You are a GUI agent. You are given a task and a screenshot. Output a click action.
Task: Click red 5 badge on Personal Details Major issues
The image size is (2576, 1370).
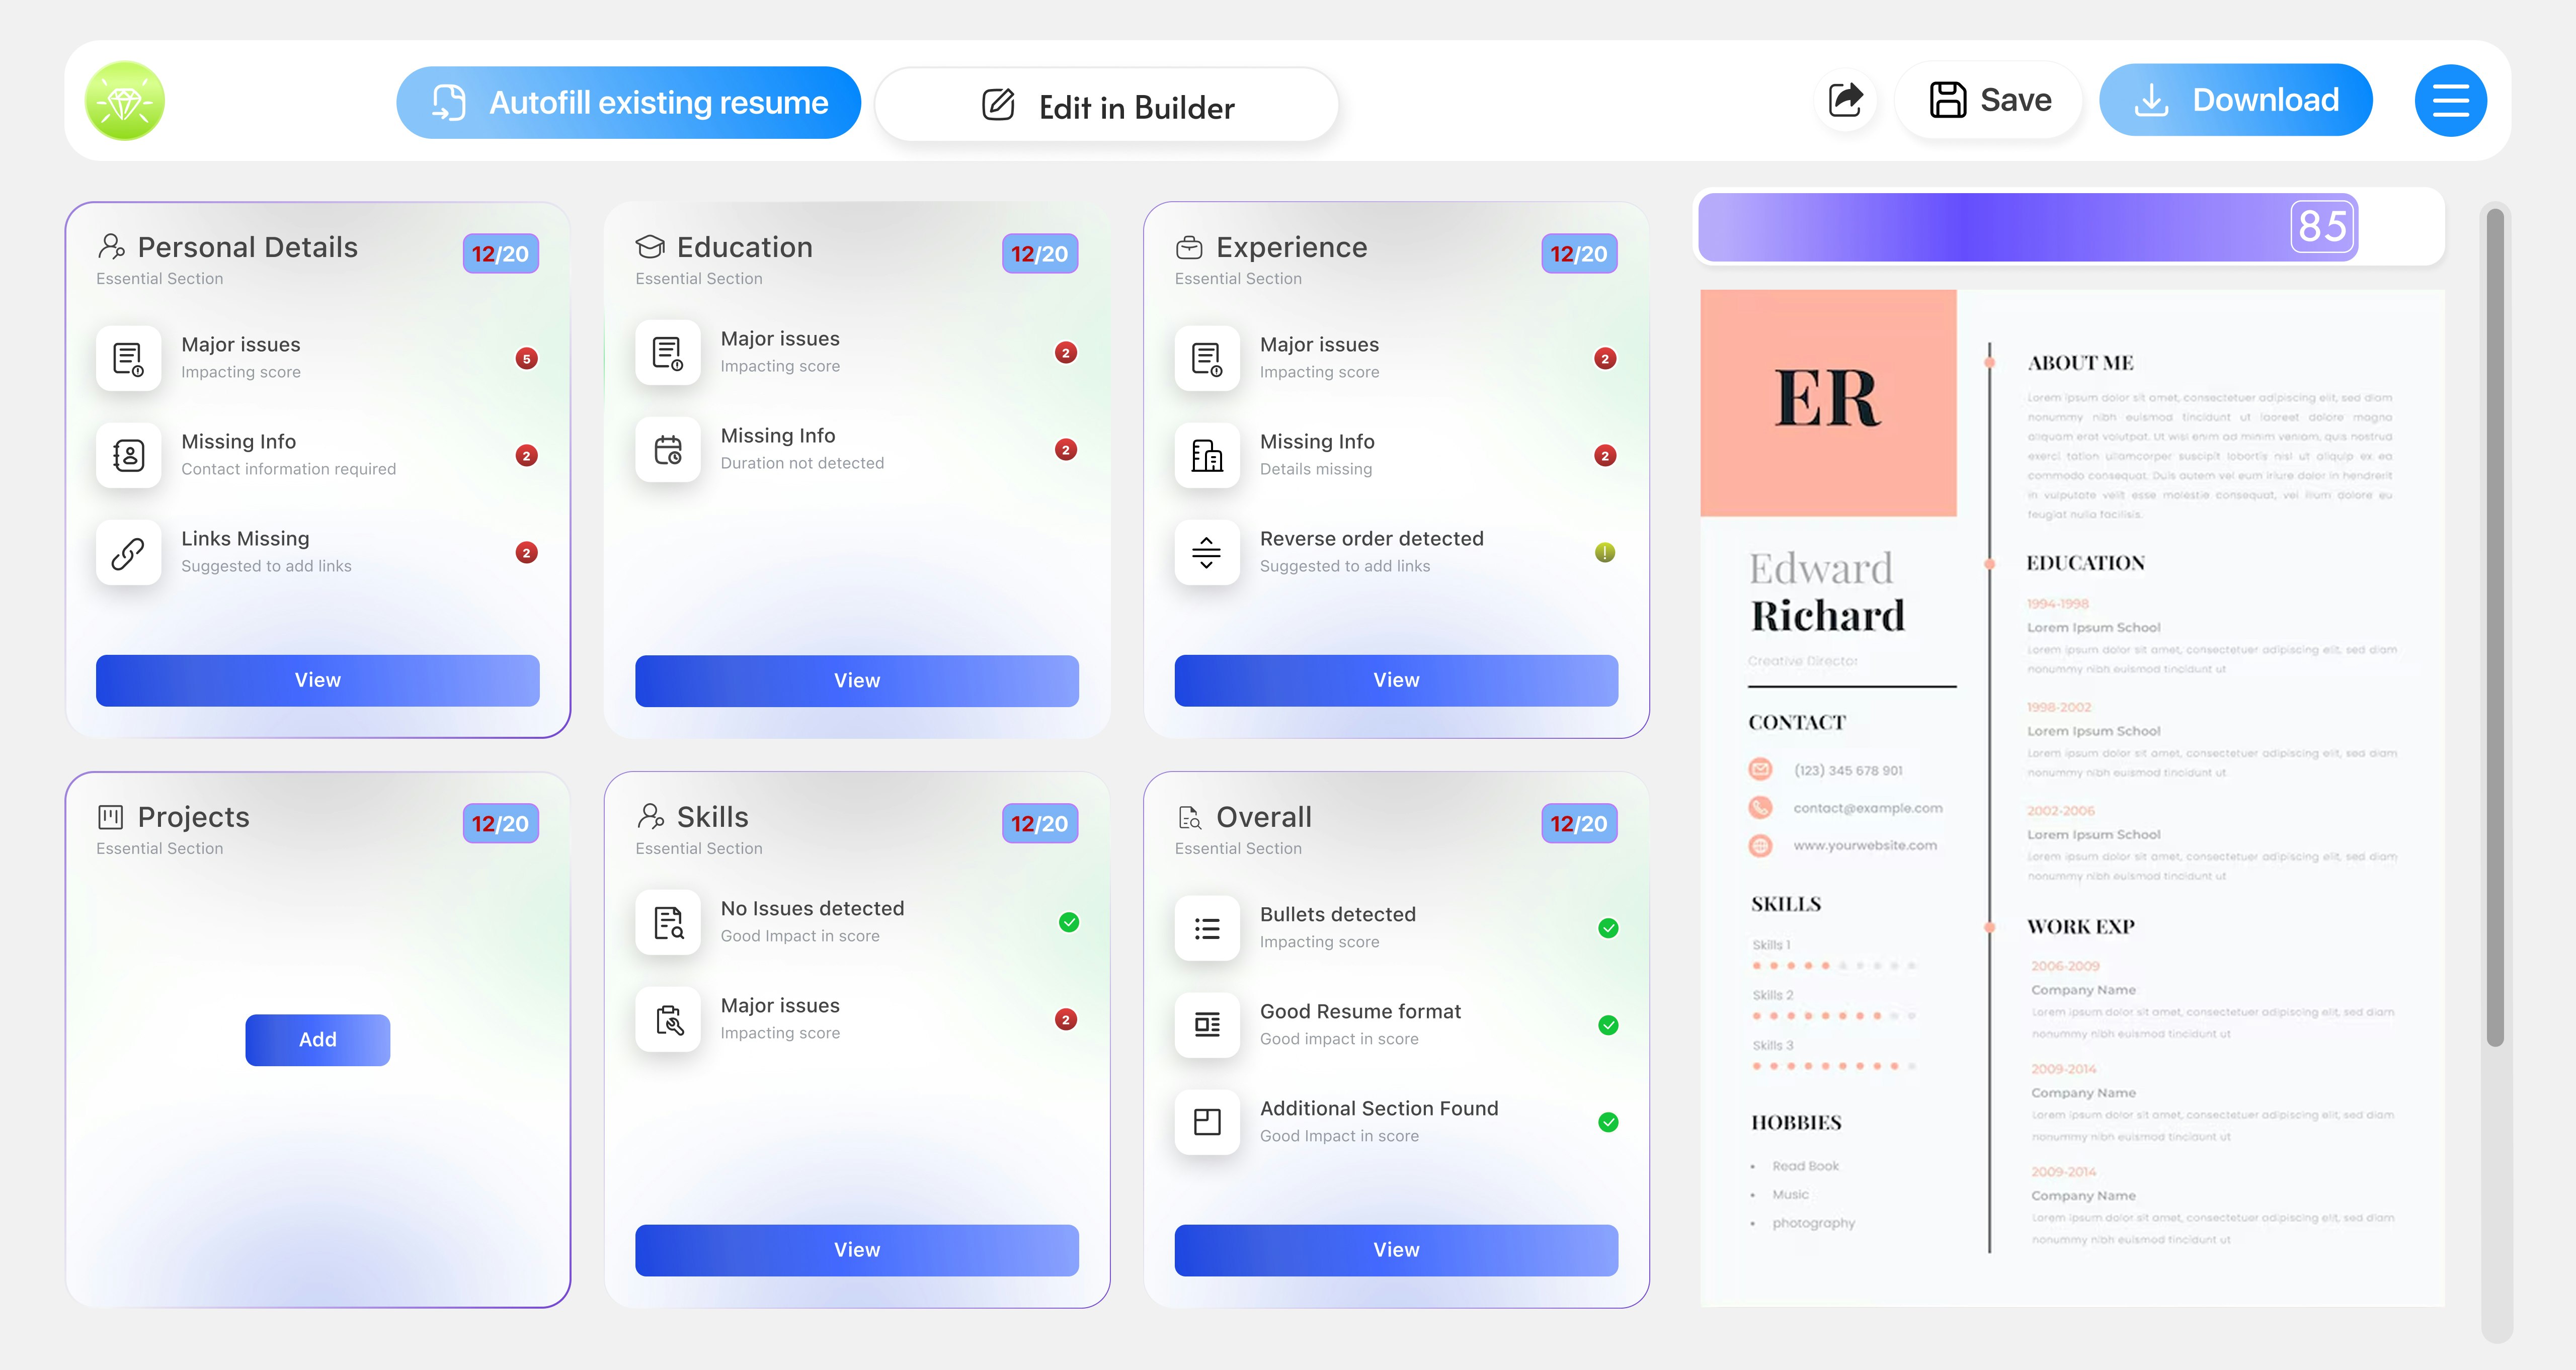[526, 359]
